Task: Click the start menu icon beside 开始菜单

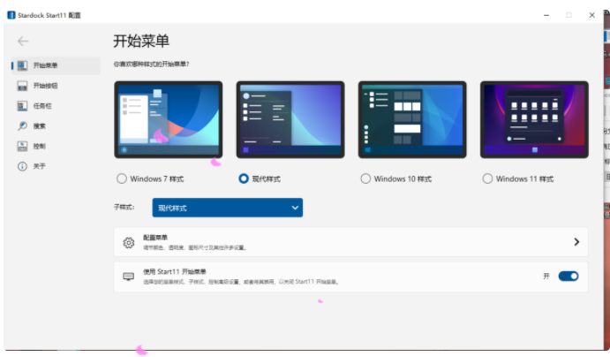Action: [x=22, y=65]
